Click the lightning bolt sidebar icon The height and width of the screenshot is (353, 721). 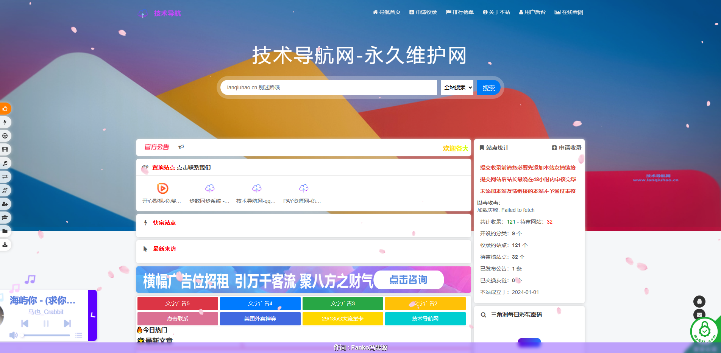(x=5, y=122)
